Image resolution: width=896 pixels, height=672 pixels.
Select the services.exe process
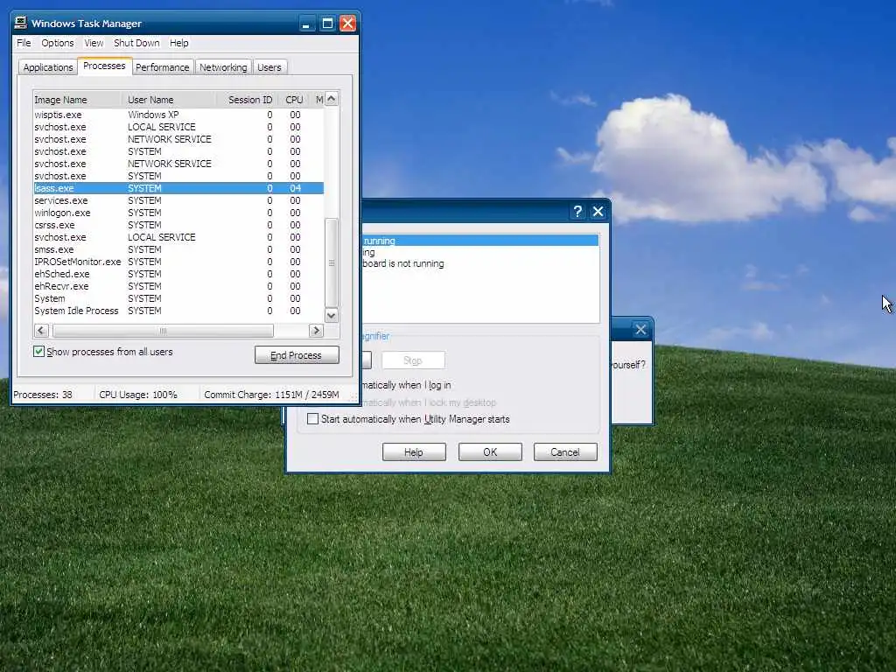(x=178, y=200)
